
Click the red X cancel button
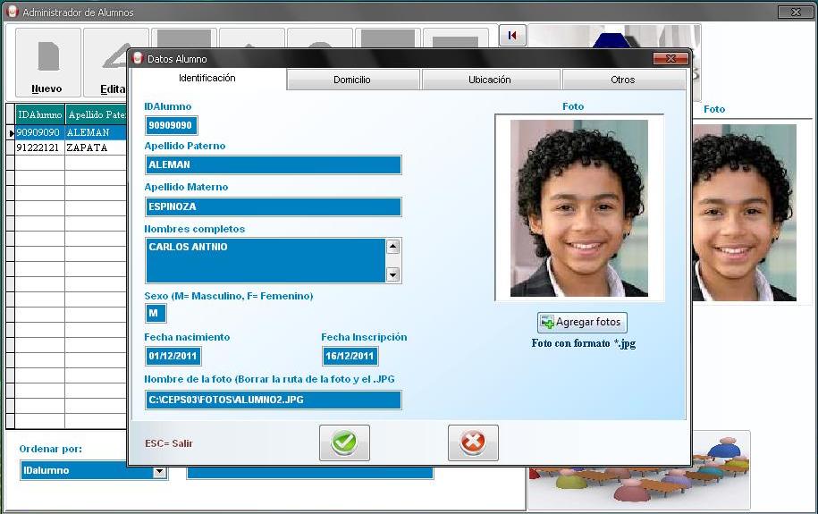coord(473,442)
